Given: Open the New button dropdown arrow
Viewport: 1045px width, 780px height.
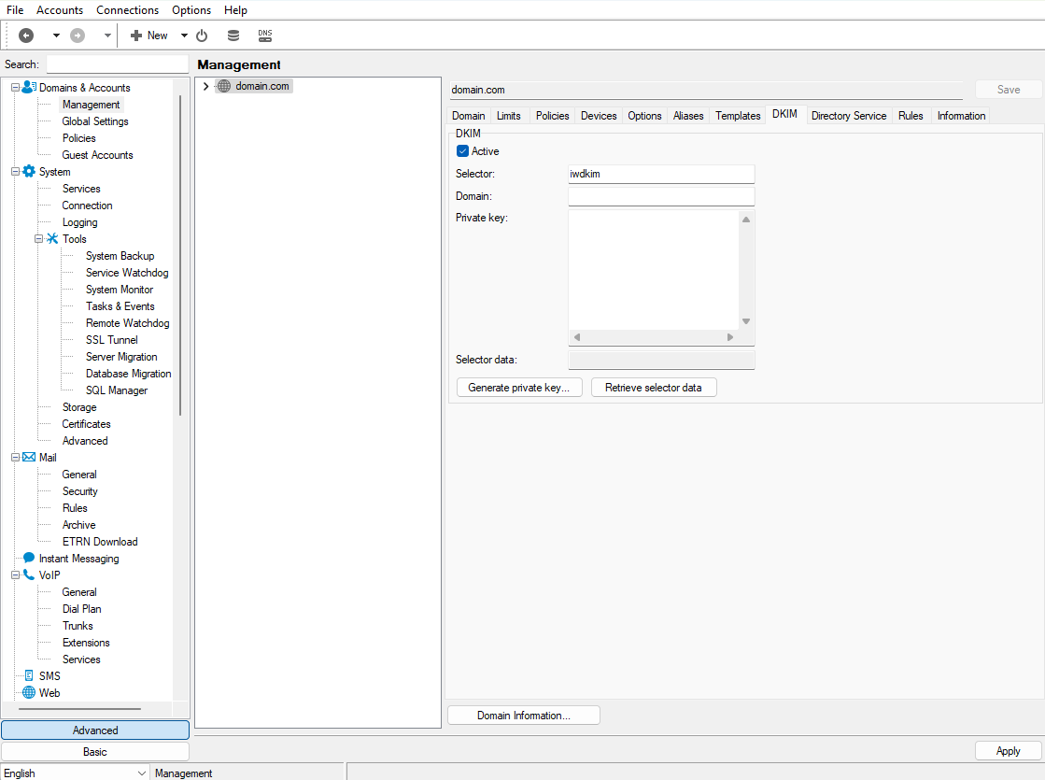Looking at the screenshot, I should pyautogui.click(x=184, y=35).
